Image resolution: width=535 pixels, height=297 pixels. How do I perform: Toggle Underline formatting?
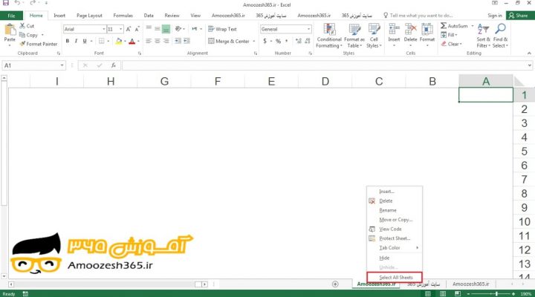coord(85,42)
